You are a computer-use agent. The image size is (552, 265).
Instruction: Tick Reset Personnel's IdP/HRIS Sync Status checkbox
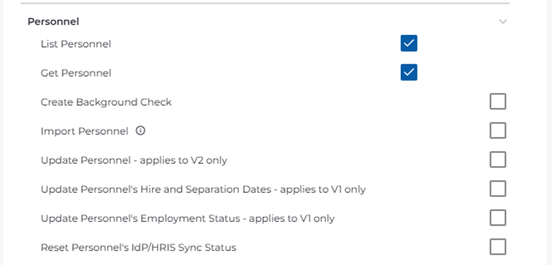click(498, 247)
